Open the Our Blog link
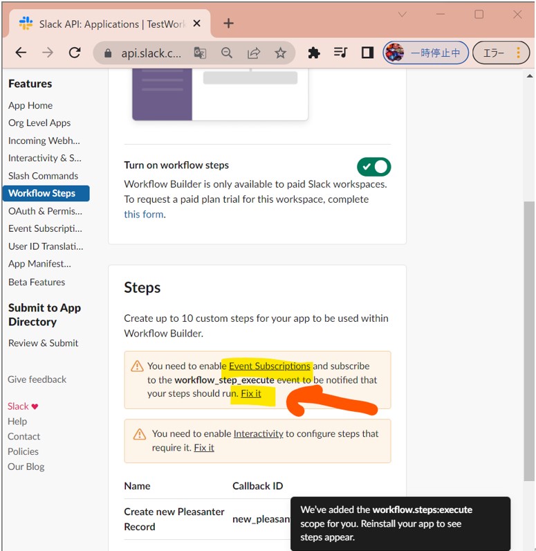The width and height of the screenshot is (536, 551). pyautogui.click(x=26, y=467)
